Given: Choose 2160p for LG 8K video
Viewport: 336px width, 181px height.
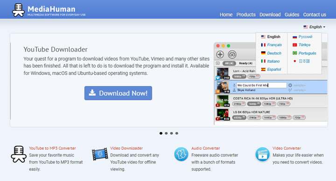Looking at the screenshot, I should (x=254, y=118).
